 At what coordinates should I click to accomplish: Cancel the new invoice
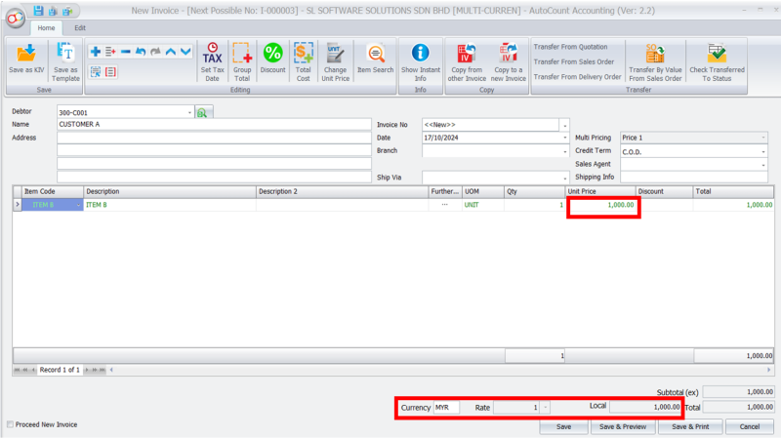click(749, 427)
